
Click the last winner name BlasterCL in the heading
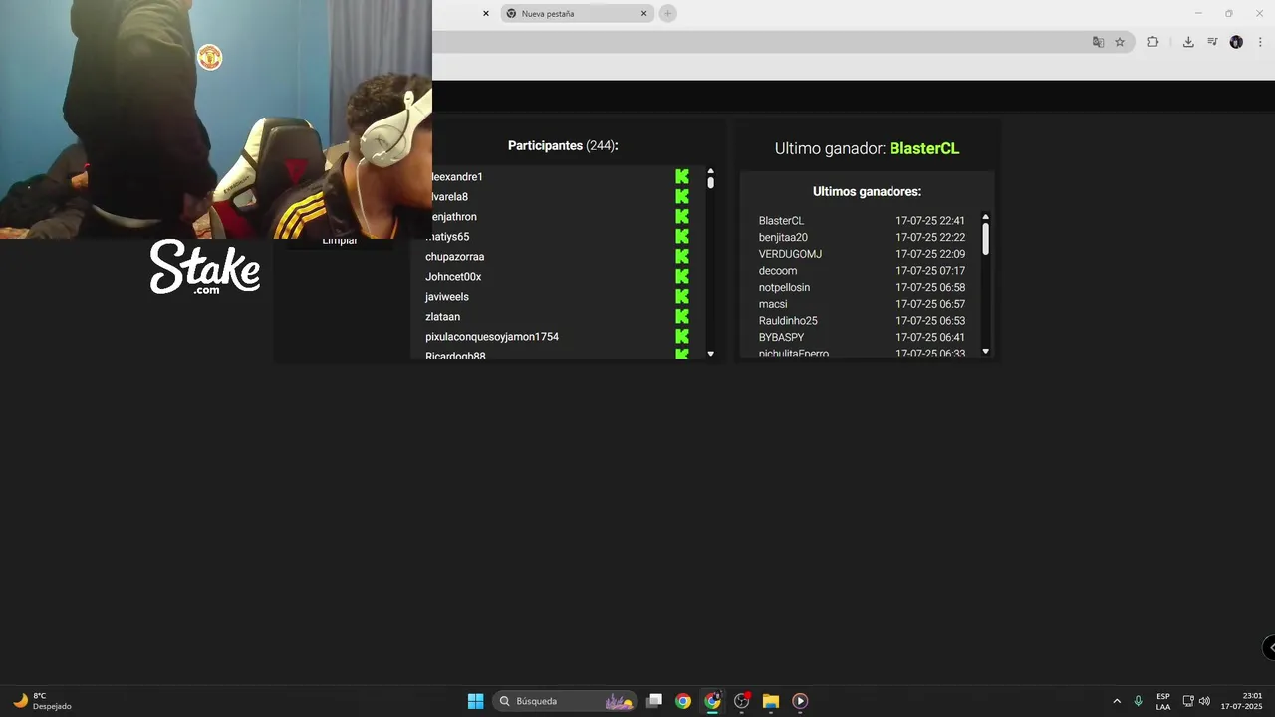coord(924,148)
